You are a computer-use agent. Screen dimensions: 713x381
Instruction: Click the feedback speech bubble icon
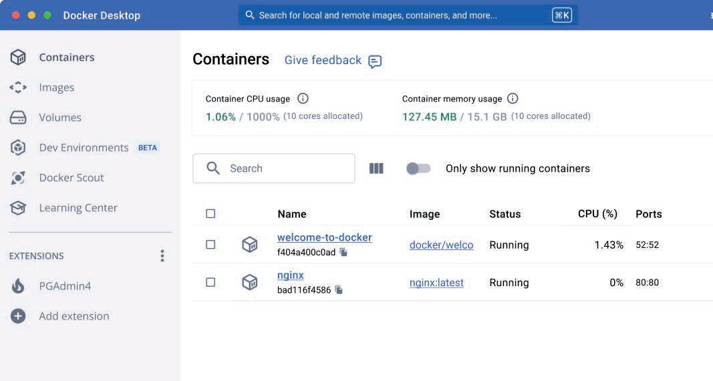(375, 61)
